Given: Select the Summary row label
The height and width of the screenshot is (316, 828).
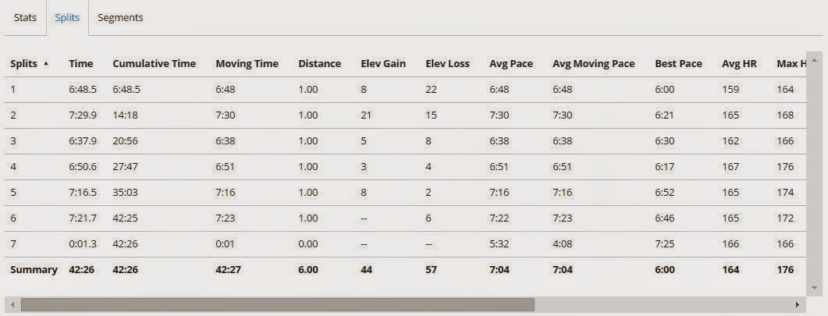Looking at the screenshot, I should coord(34,270).
